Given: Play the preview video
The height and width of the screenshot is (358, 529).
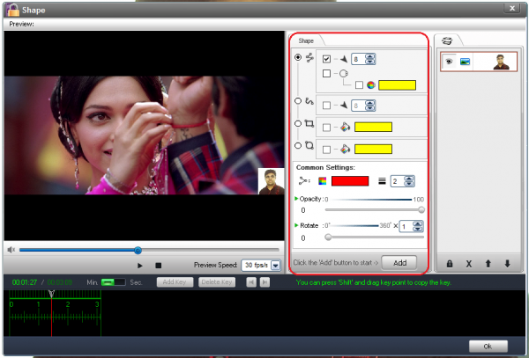Looking at the screenshot, I should (x=139, y=266).
